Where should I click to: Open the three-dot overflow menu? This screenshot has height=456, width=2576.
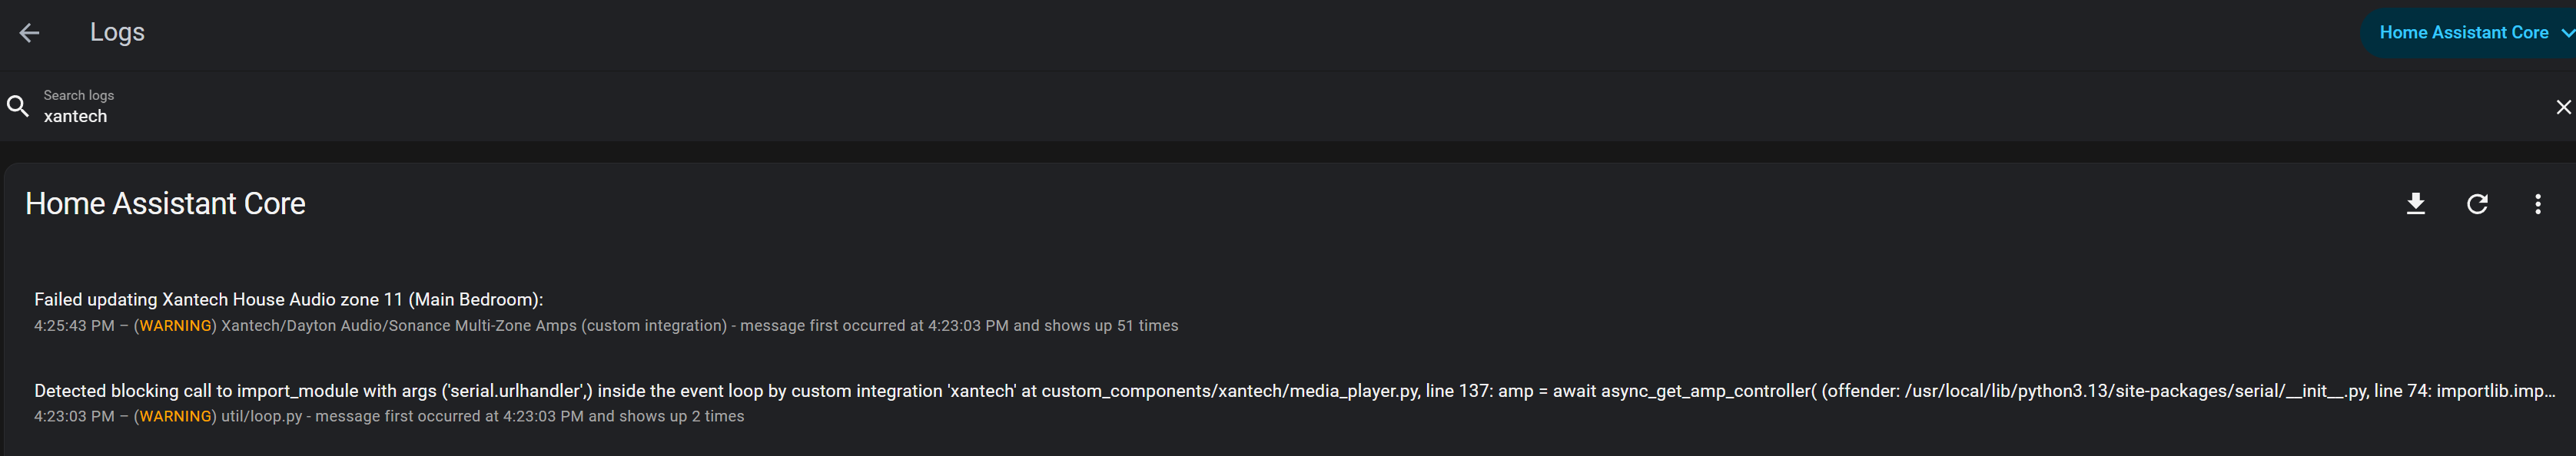[x=2537, y=204]
